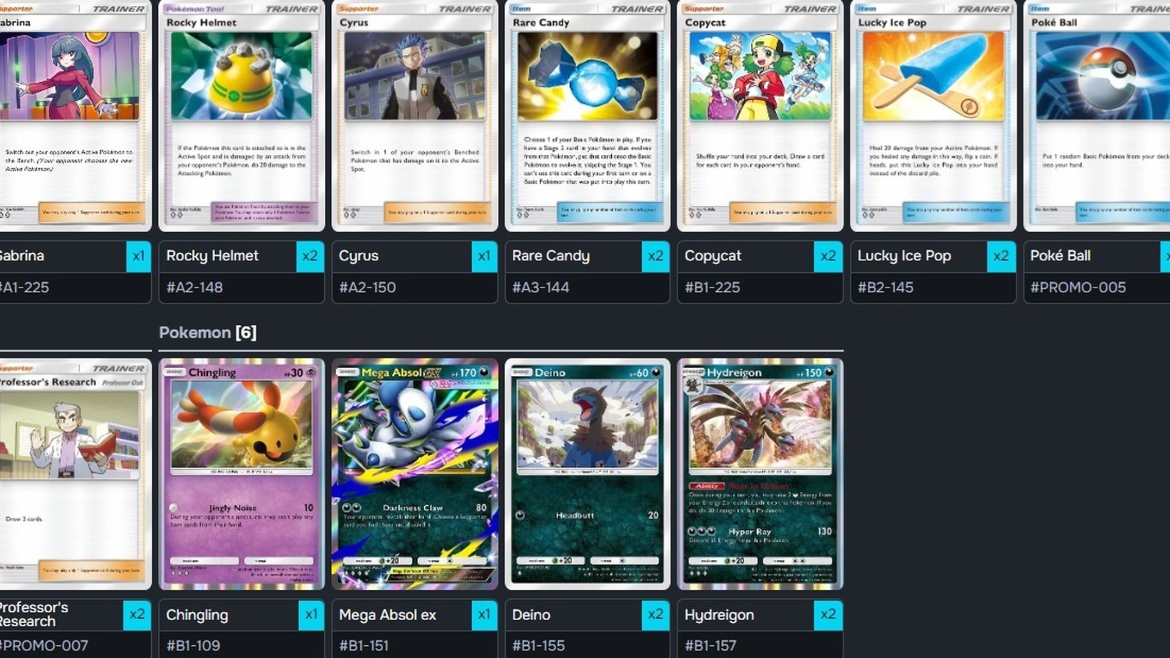Screen dimensions: 1170x658
Task: Open the Lucky Ice Pop card image
Action: [x=933, y=115]
